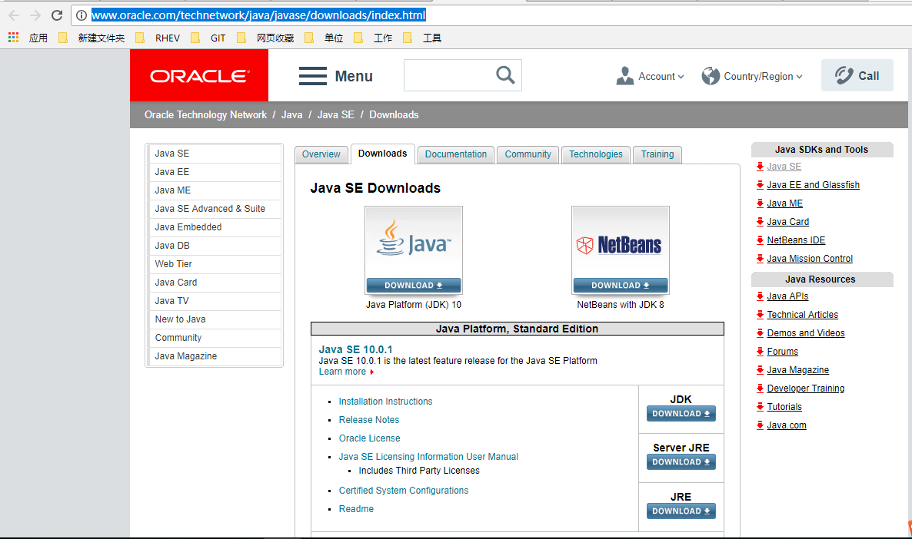Viewport: 912px width, 539px height.
Task: Click the browser back arrow
Action: [x=14, y=15]
